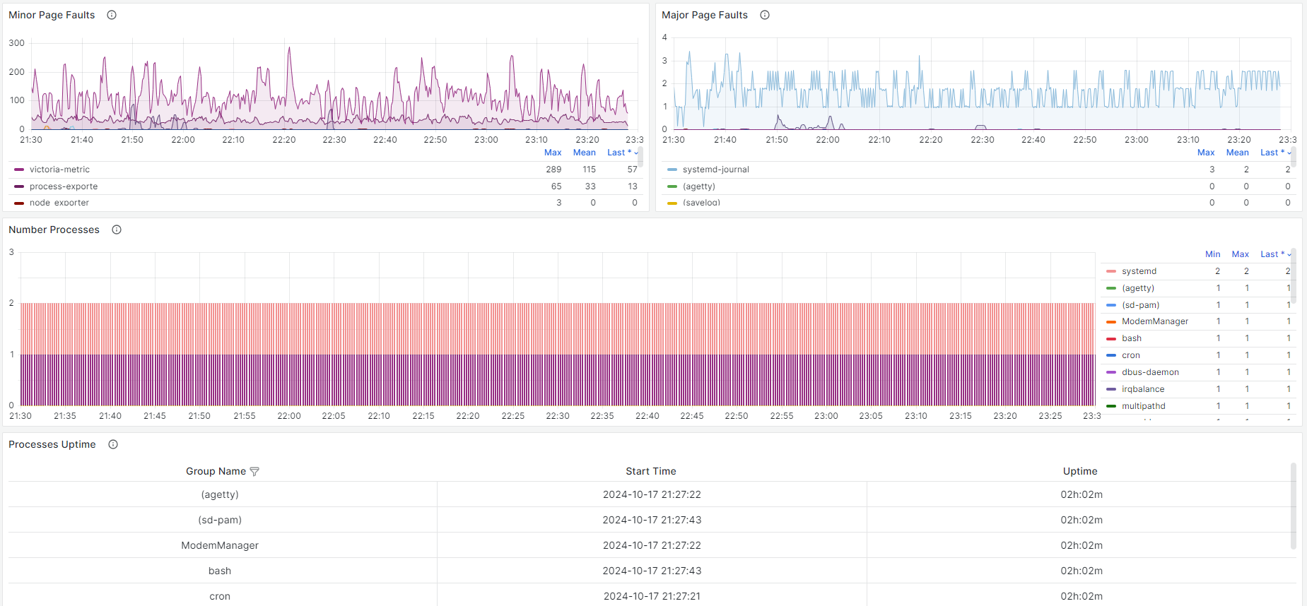The image size is (1307, 606).
Task: Toggle the dbus-daemon legend entry
Action: click(1150, 372)
